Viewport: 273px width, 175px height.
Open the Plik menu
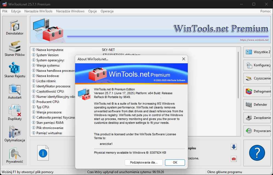click(5, 11)
